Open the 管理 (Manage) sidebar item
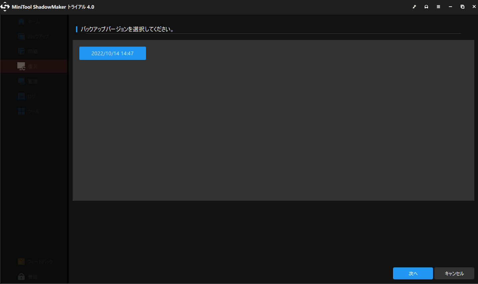The width and height of the screenshot is (478, 284). (x=34, y=81)
